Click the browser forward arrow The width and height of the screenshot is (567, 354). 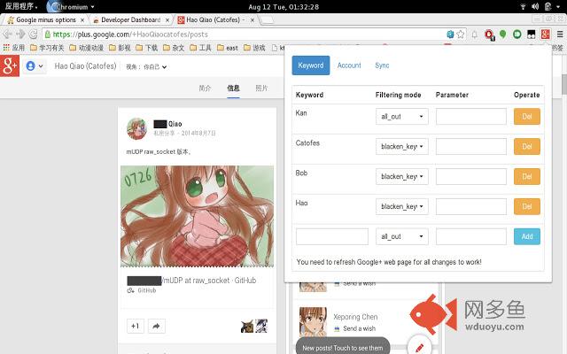tap(20, 35)
